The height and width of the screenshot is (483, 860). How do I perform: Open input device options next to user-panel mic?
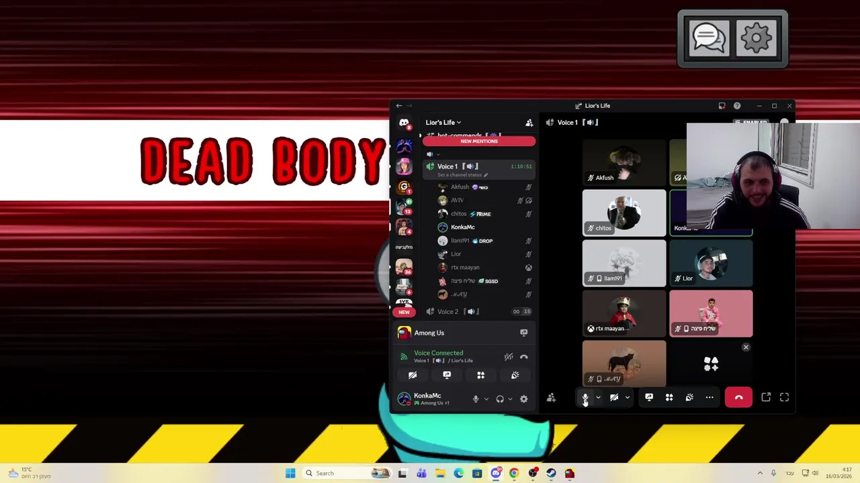point(486,398)
